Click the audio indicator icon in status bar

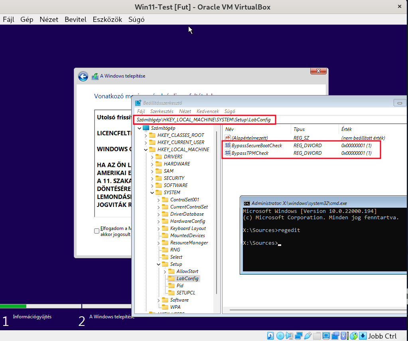click(x=289, y=336)
